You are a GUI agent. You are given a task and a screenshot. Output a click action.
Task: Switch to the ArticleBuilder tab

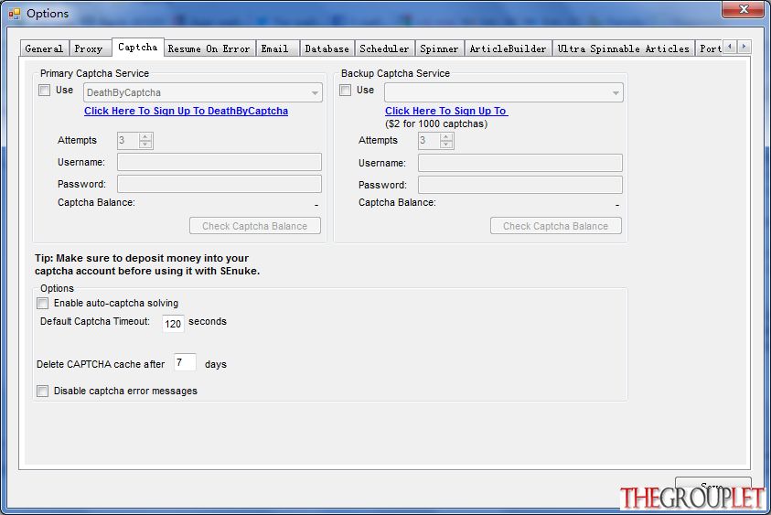pos(508,48)
